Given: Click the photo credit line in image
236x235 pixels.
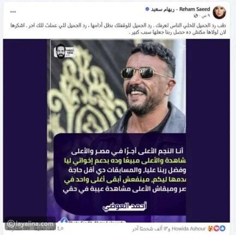Looking at the screenshot, I should (96, 222).
